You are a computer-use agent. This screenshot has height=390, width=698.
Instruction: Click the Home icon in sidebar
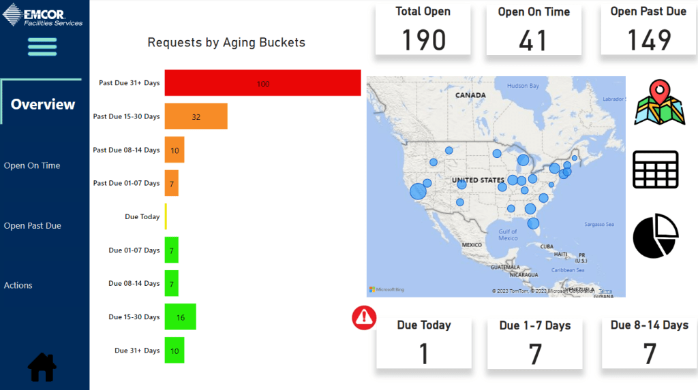click(42, 367)
